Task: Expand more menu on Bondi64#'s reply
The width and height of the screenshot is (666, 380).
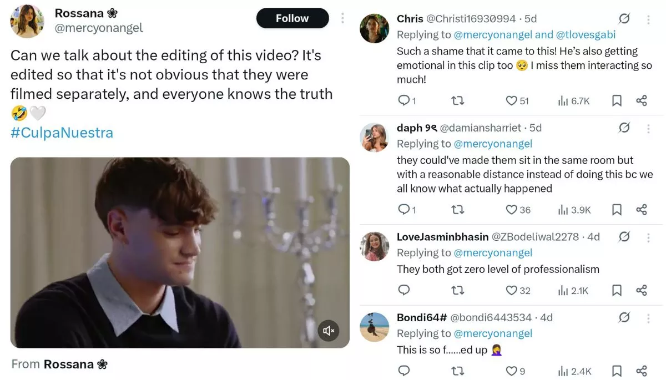Action: [x=648, y=317]
